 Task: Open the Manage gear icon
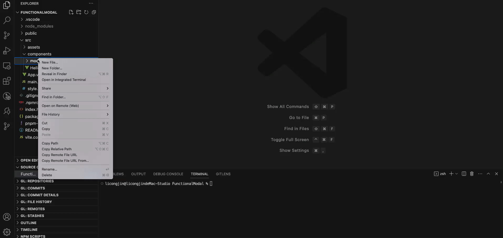pos(7,232)
